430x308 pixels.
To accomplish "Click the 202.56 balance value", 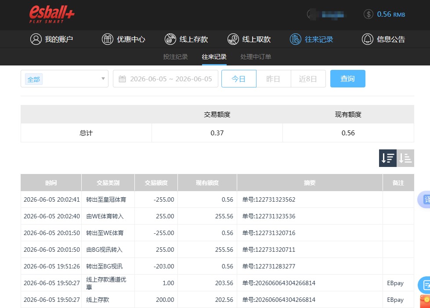I will [x=224, y=300].
